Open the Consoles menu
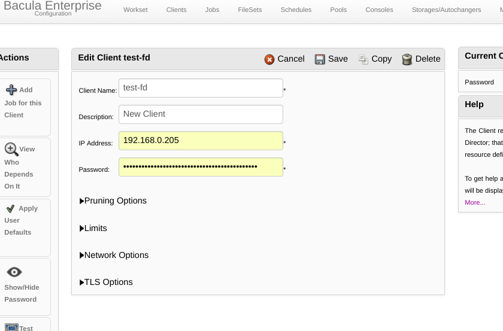The image size is (503, 331). pyautogui.click(x=379, y=10)
